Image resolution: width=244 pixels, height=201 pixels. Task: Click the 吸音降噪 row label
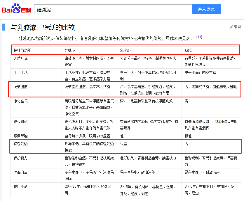click(x=20, y=136)
